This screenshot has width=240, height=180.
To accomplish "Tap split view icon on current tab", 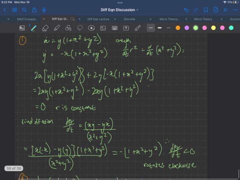I will click(x=72, y=19).
